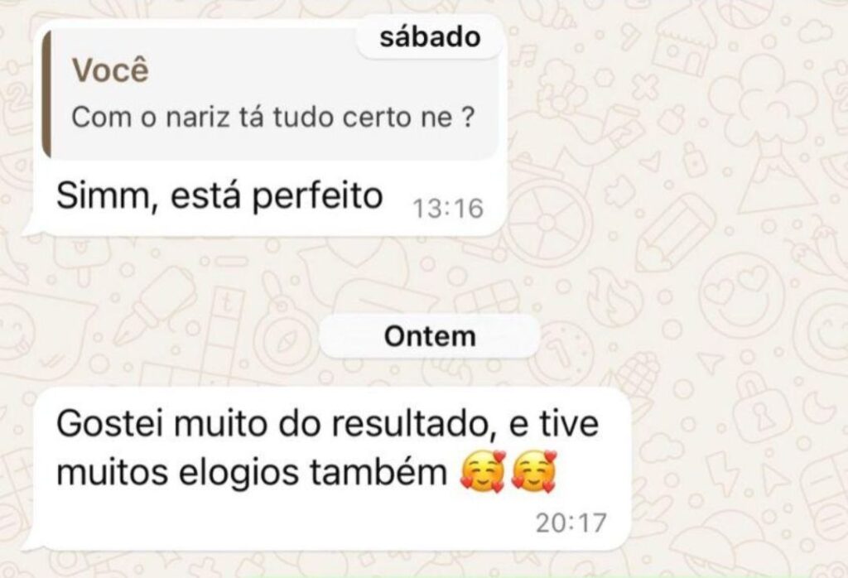Click the Ontem date separator
Screen dimensions: 848x578
point(430,336)
